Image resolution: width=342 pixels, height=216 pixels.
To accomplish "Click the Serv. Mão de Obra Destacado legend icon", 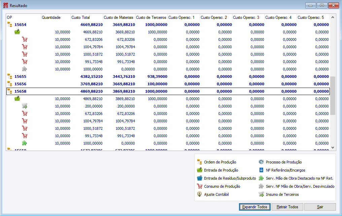I will pyautogui.click(x=261, y=178).
